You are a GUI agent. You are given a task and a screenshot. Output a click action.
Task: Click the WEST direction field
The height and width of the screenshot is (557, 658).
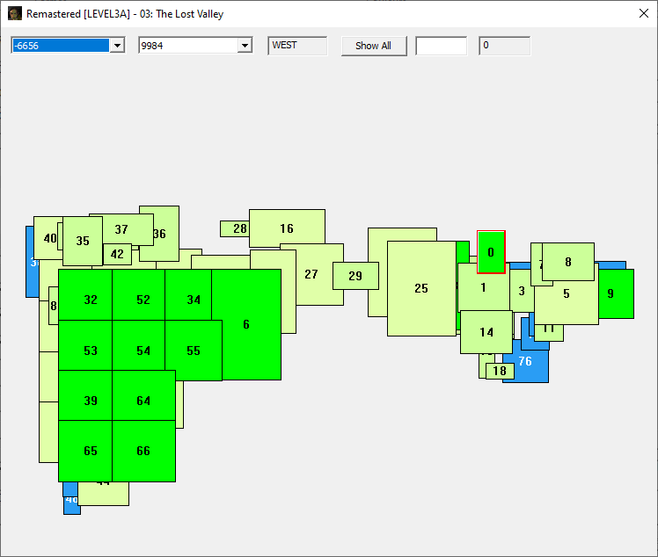click(297, 46)
